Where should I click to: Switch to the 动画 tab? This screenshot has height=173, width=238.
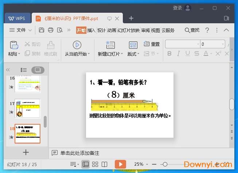112,30
